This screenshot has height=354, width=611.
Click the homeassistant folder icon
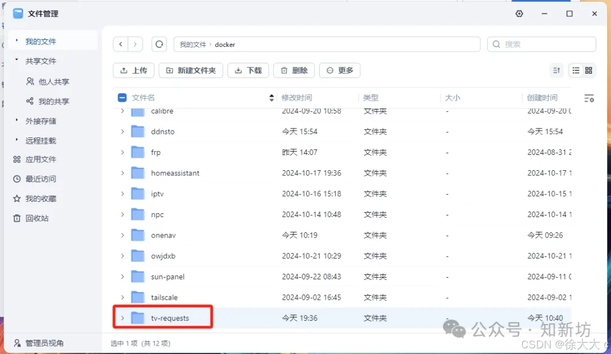[137, 173]
